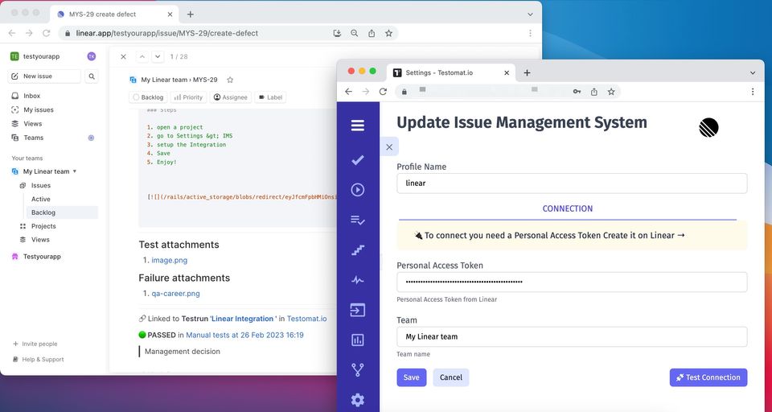Viewport: 772px width, 412px height.
Task: Click in the Profile Name field
Action: click(x=572, y=183)
